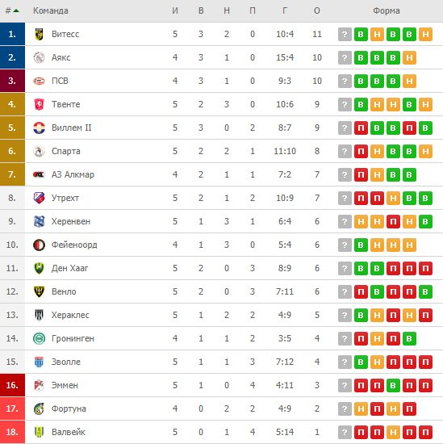Open the АЗ Алкмар team link

(x=73, y=174)
